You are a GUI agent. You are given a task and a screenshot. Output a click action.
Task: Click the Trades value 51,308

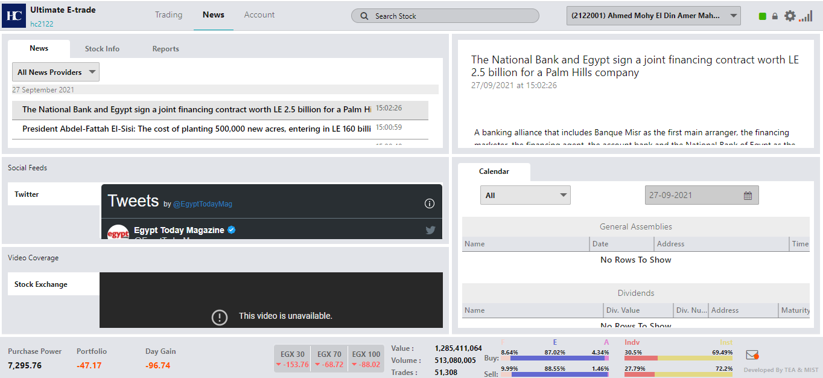(x=446, y=373)
